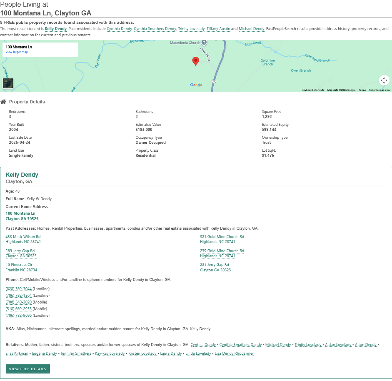Viewport: 392px width, 381px height.
Task: Click the View Free Details button
Action: coord(28,369)
